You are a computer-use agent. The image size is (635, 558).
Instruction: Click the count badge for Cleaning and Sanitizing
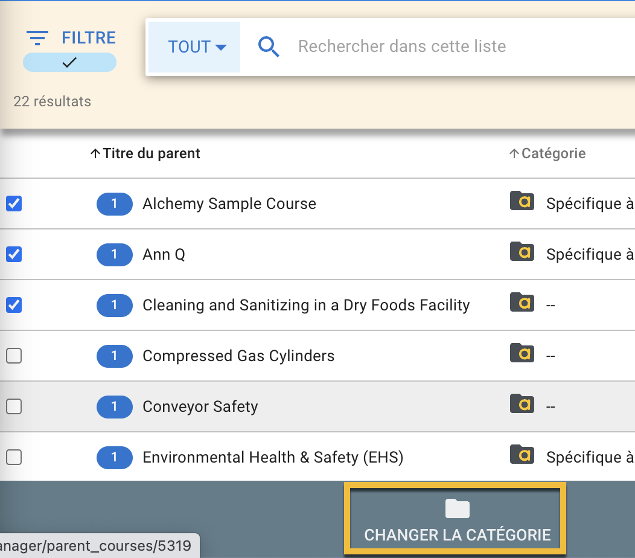coord(115,305)
